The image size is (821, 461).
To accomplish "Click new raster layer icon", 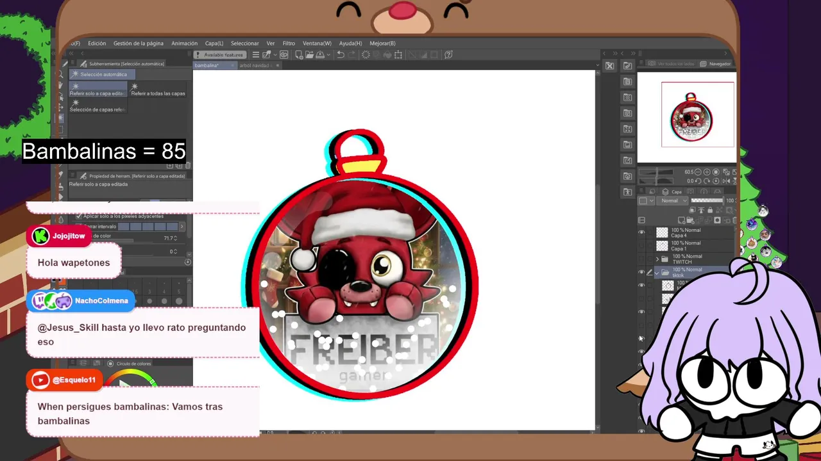I will (681, 220).
